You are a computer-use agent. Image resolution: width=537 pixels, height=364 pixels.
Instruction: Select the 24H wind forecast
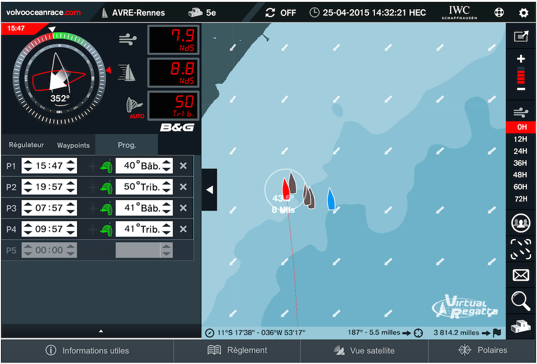tap(520, 151)
